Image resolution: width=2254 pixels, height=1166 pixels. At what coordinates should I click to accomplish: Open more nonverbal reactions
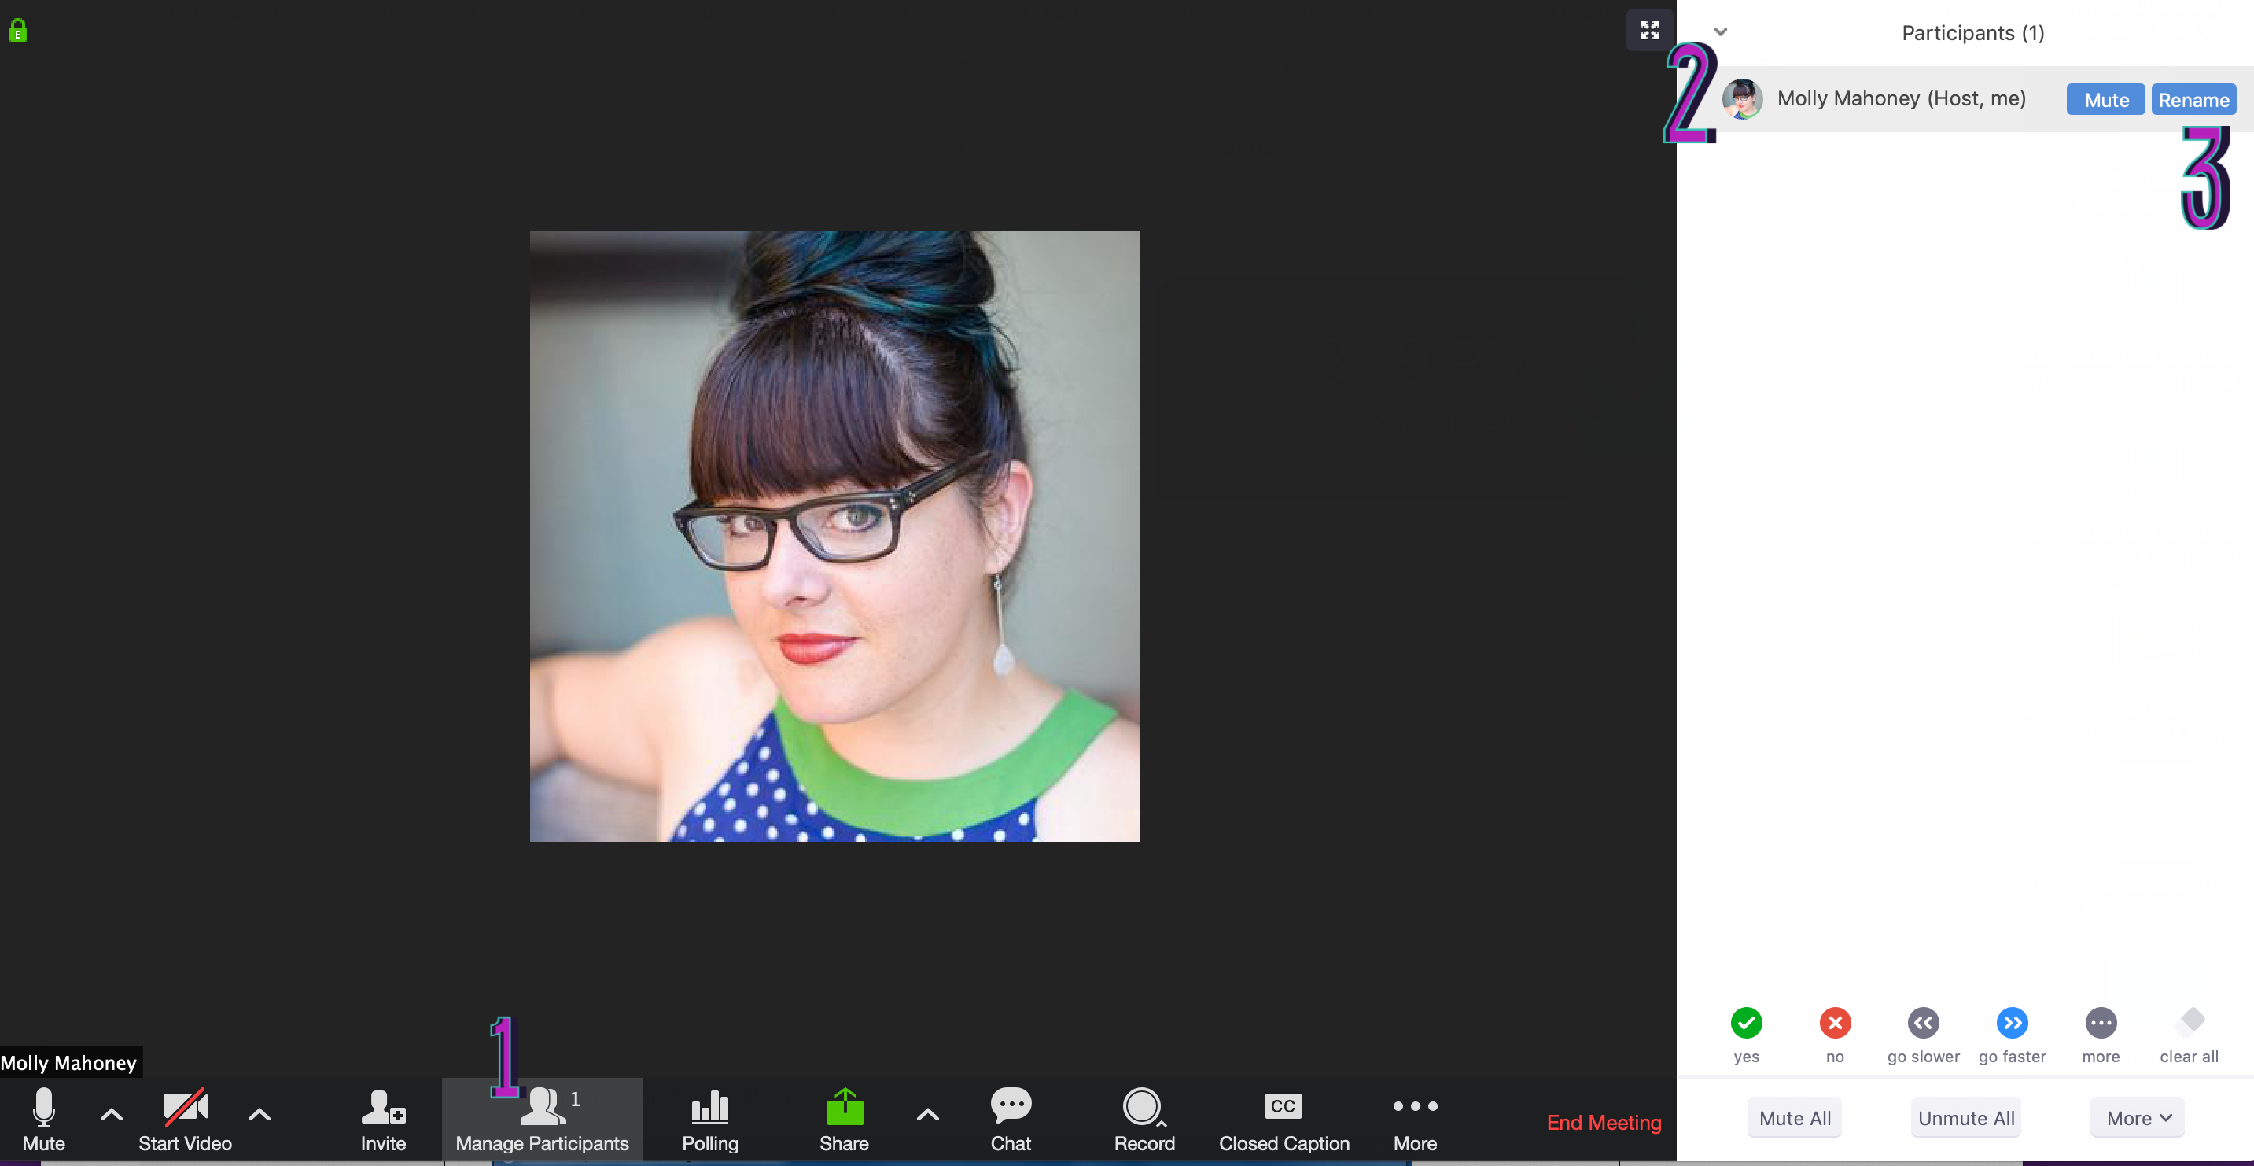[2101, 1023]
